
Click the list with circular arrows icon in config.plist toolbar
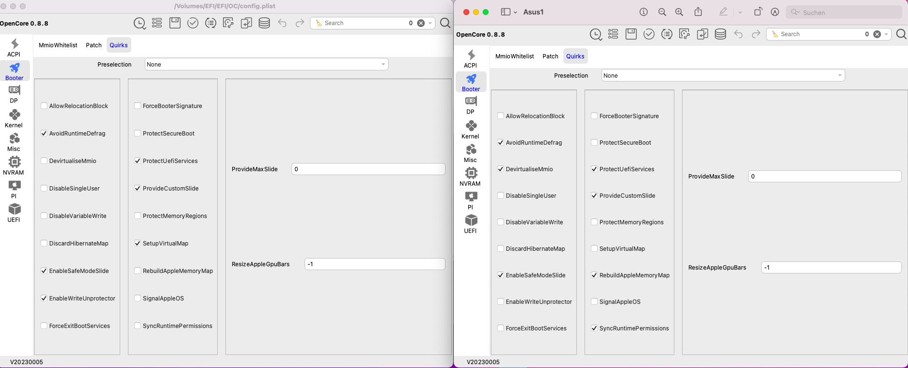coord(210,23)
